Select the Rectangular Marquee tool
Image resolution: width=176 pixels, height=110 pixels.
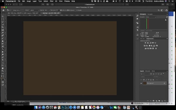pyautogui.click(x=3, y=19)
